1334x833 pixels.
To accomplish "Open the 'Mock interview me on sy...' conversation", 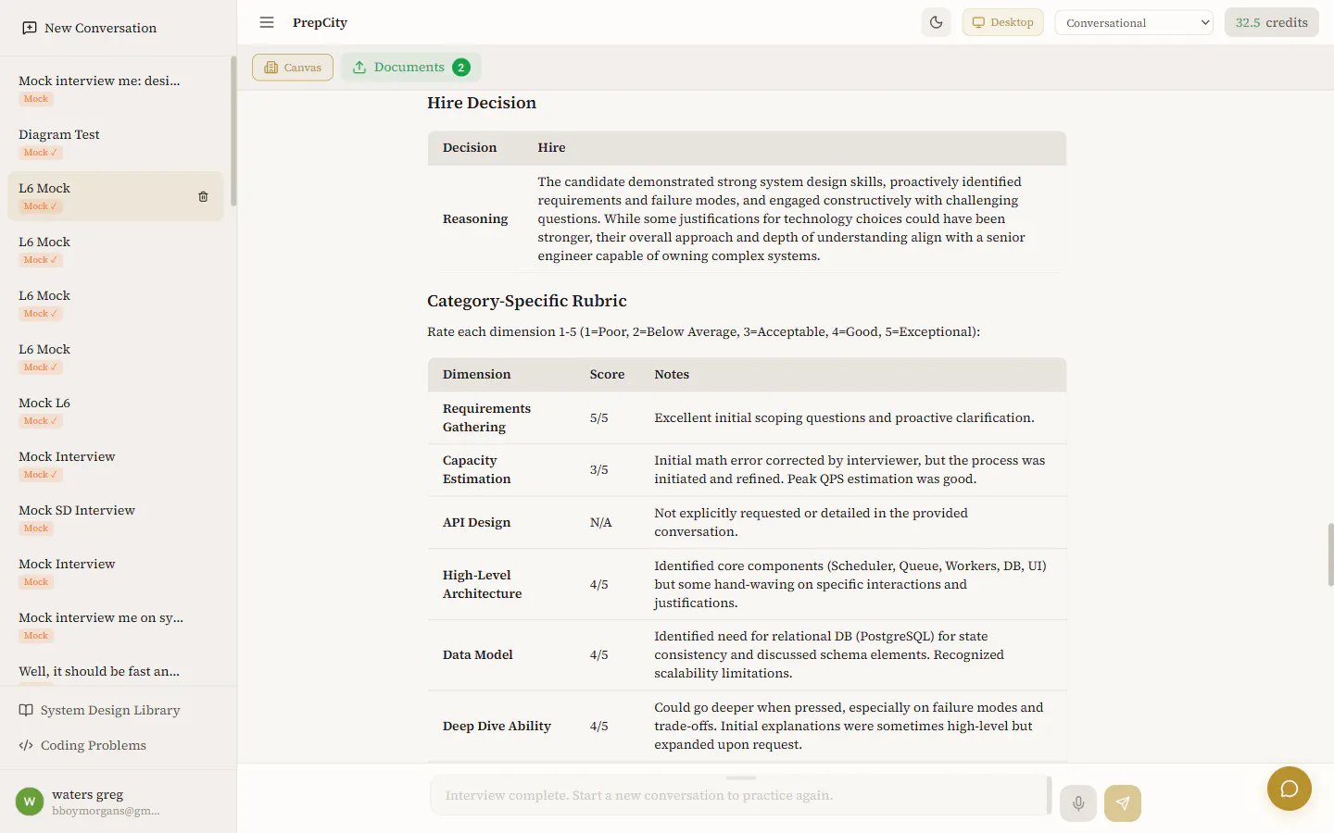I will click(x=115, y=626).
